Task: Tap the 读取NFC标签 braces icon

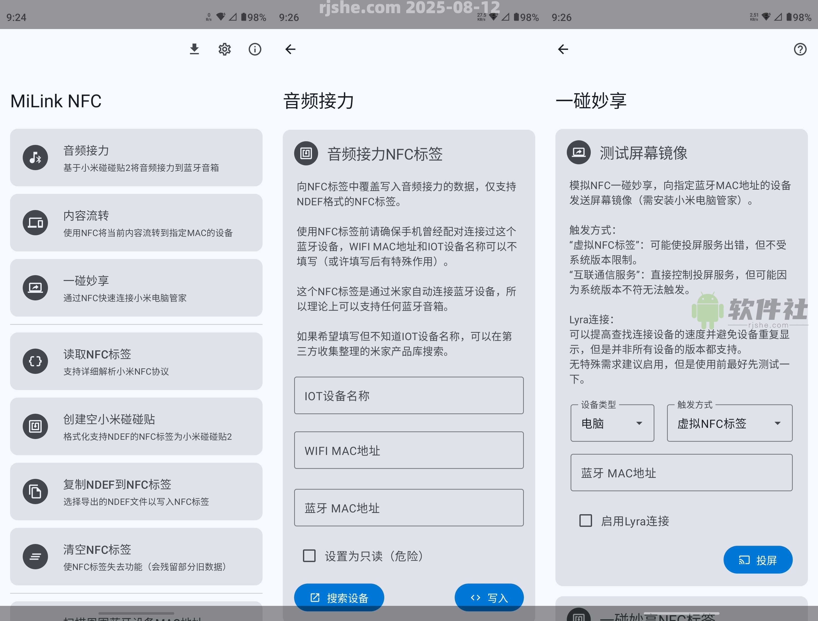Action: click(x=36, y=361)
